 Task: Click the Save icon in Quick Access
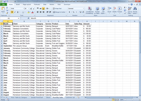tap(4, 1)
